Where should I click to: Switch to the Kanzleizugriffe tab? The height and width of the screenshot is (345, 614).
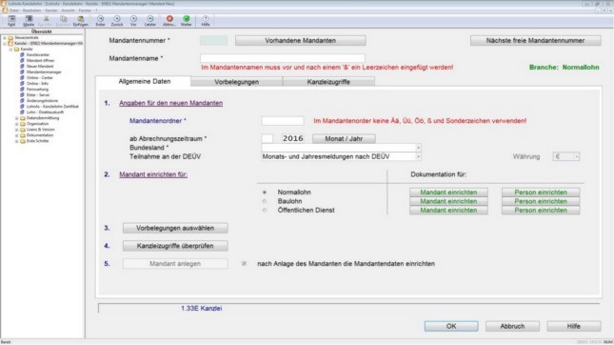pyautogui.click(x=328, y=82)
